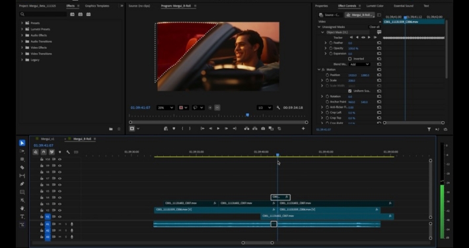
Task: Switch to the Properties tab
Action: pos(321,6)
